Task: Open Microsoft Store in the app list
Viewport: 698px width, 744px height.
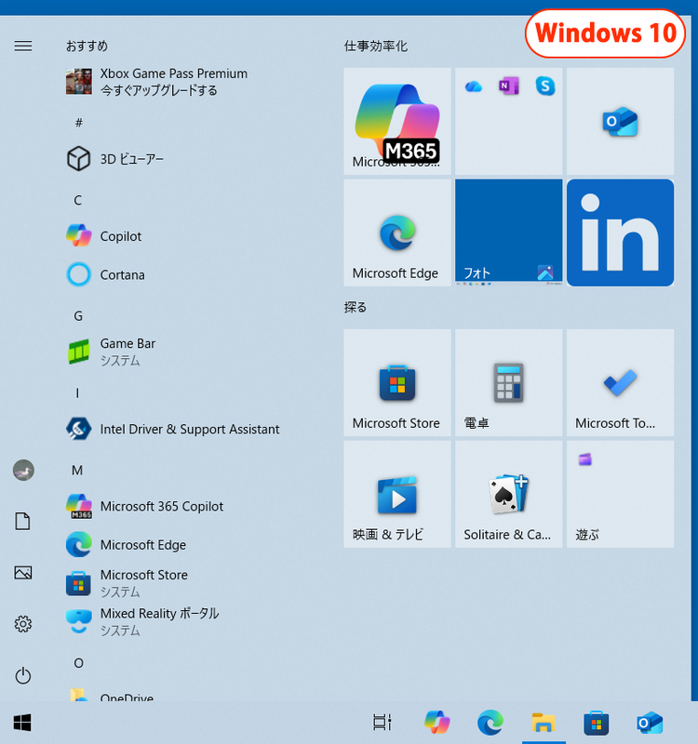Action: pos(127,583)
